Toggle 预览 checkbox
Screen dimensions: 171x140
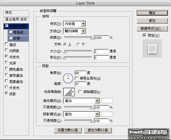144,35
